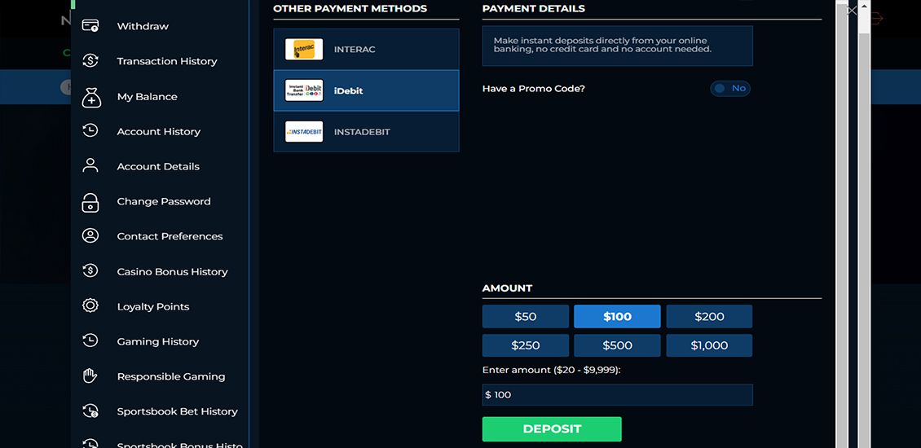This screenshot has height=448, width=921.
Task: Click the Loyalty Points badge icon
Action: click(90, 306)
